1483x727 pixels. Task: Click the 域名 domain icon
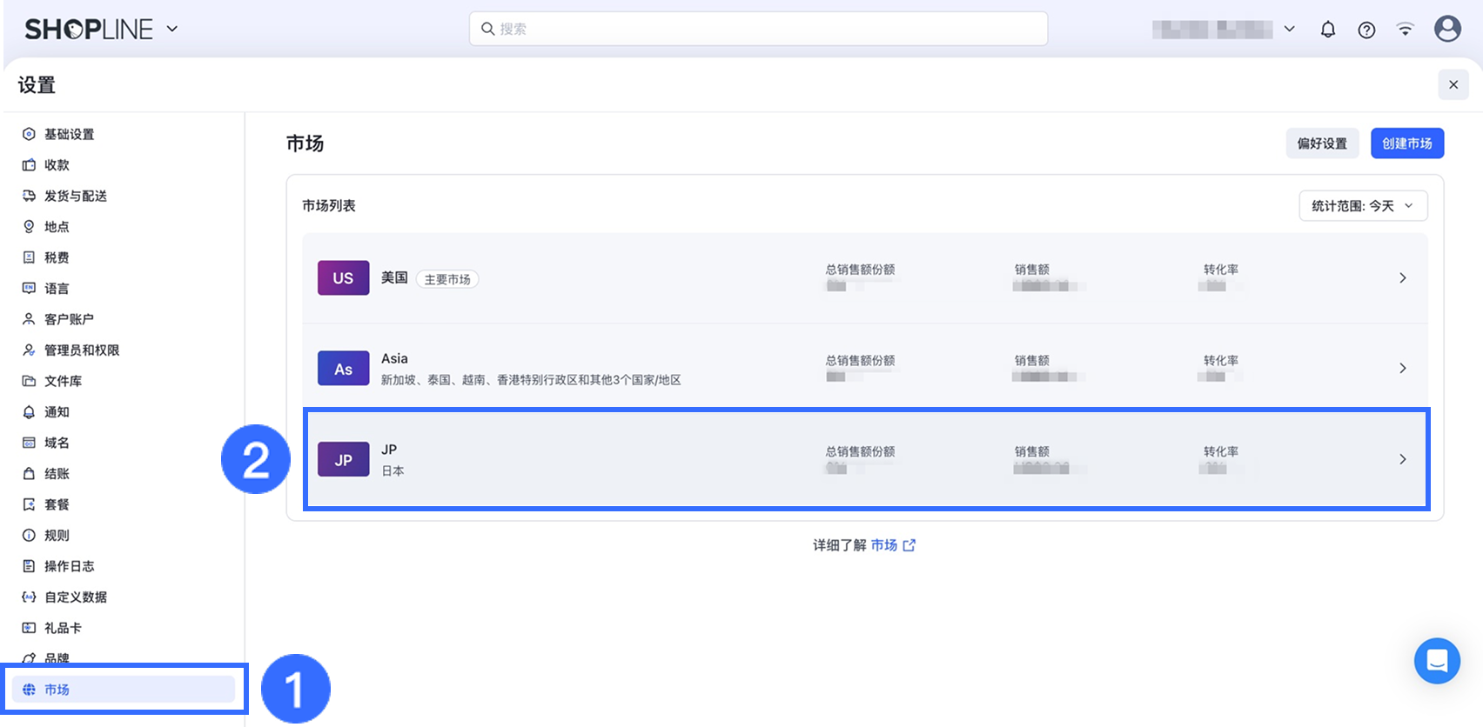pyautogui.click(x=29, y=443)
